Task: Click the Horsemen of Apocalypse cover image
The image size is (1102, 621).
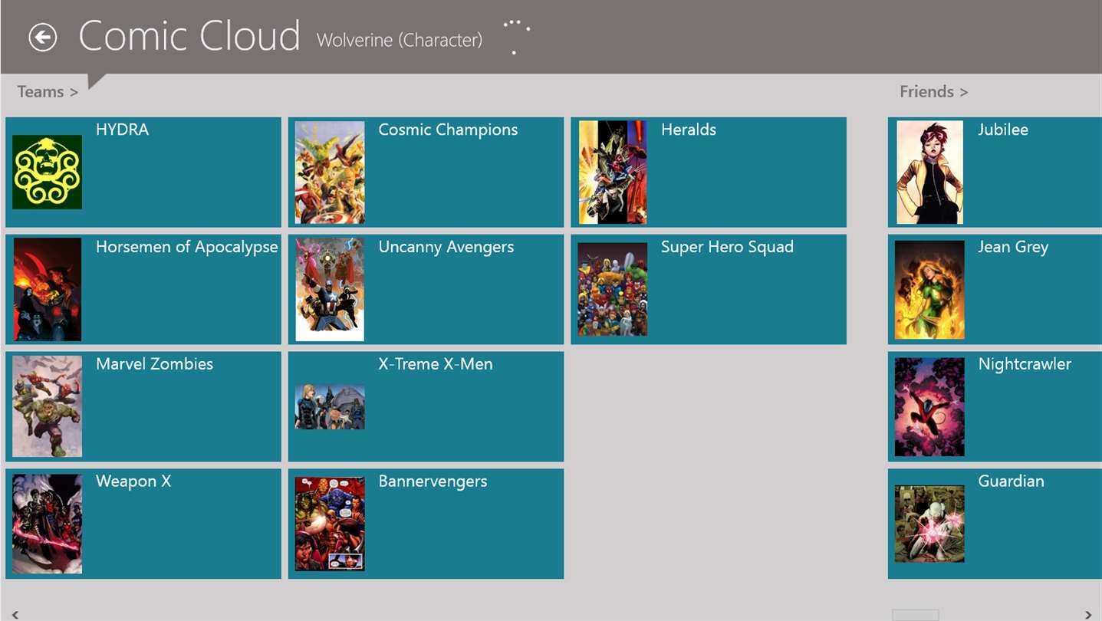Action: [47, 290]
